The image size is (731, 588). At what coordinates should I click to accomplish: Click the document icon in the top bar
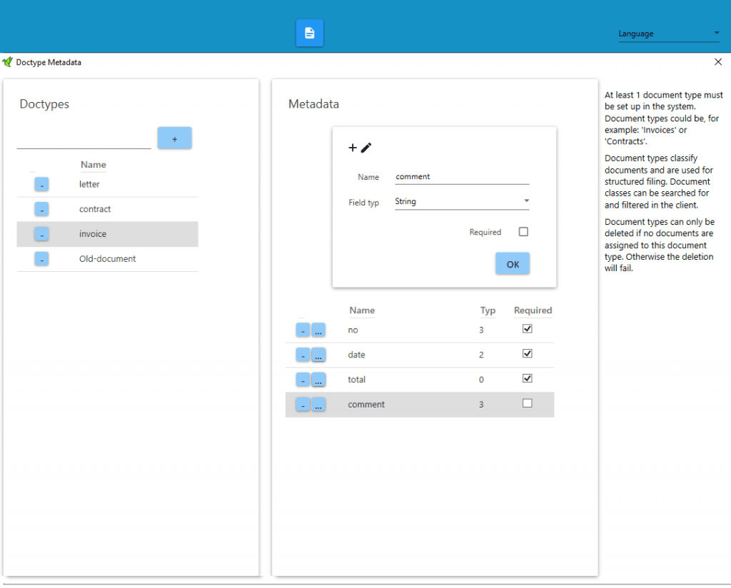[309, 33]
